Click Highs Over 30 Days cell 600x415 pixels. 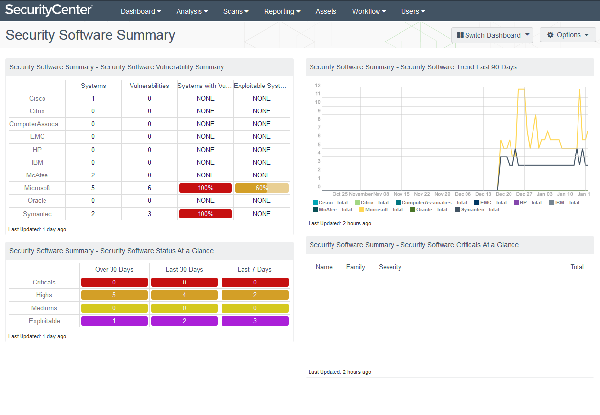pyautogui.click(x=114, y=295)
